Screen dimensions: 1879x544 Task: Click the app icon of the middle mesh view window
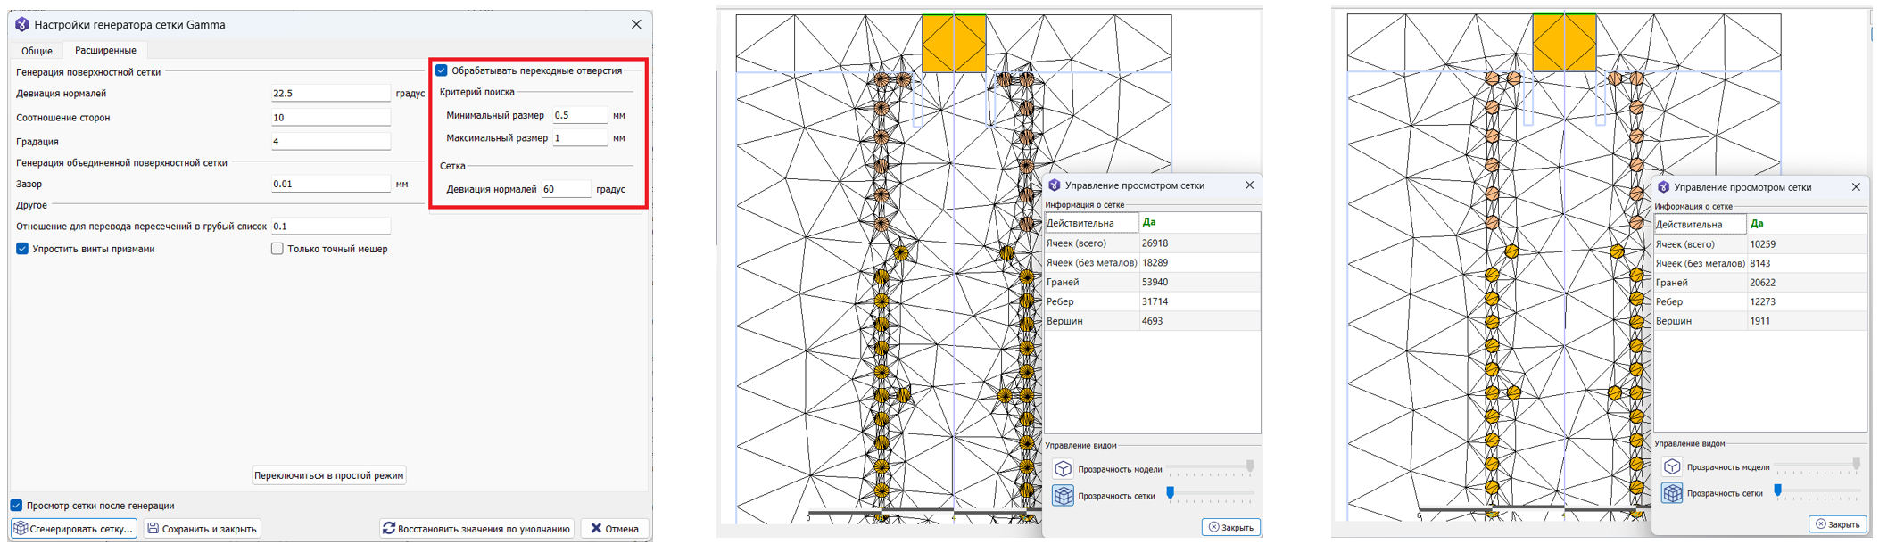click(1055, 185)
